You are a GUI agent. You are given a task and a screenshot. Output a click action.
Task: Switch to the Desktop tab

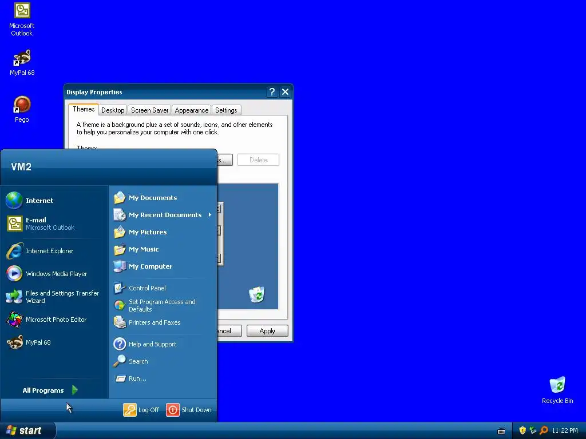pos(113,110)
